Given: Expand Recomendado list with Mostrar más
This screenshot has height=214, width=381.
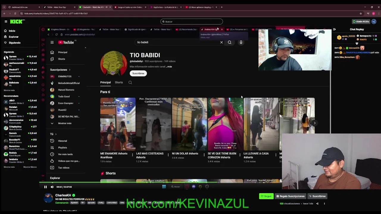Looking at the screenshot, I should (9, 167).
